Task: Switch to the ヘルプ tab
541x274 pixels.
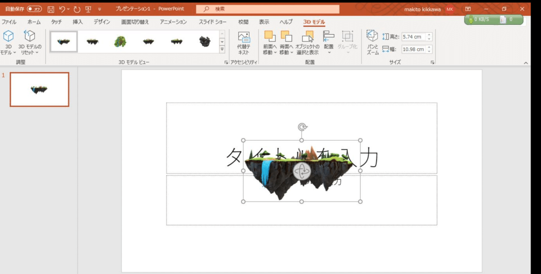Action: (286, 22)
